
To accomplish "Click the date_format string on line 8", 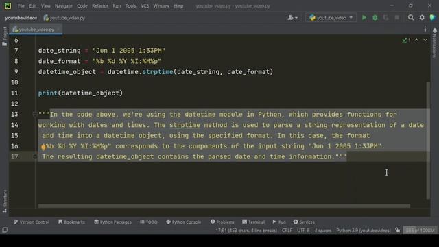I will click(127, 61).
